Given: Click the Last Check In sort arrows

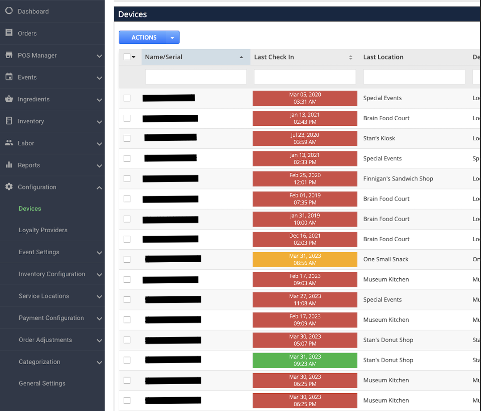Looking at the screenshot, I should click(x=351, y=57).
